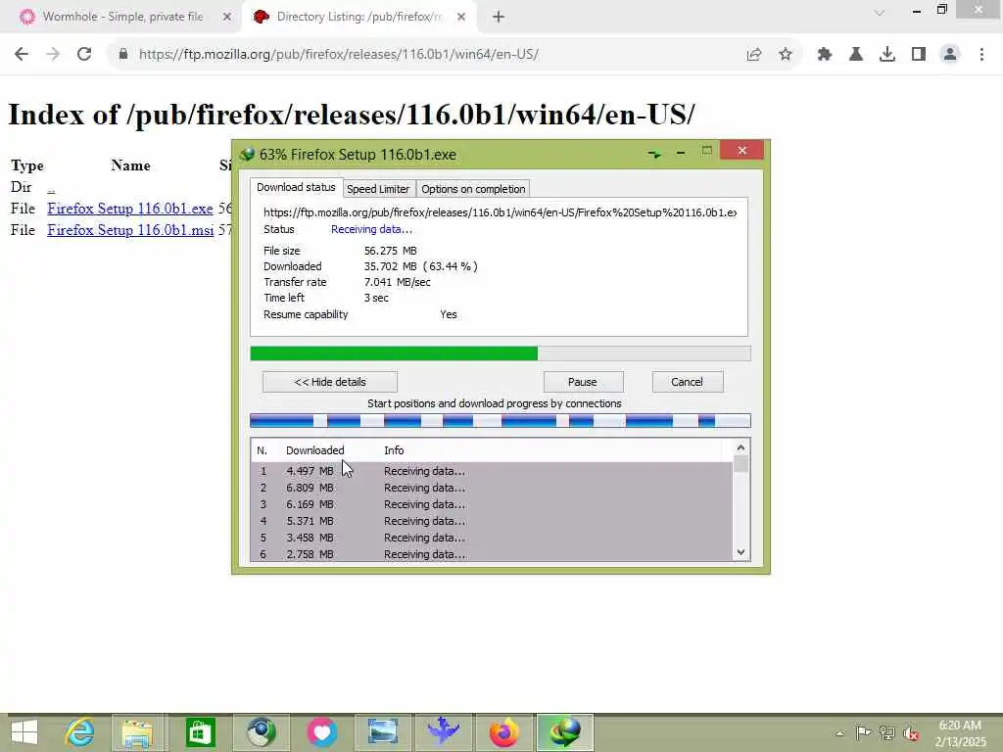View site security lock icon
1003x752 pixels.
point(122,55)
